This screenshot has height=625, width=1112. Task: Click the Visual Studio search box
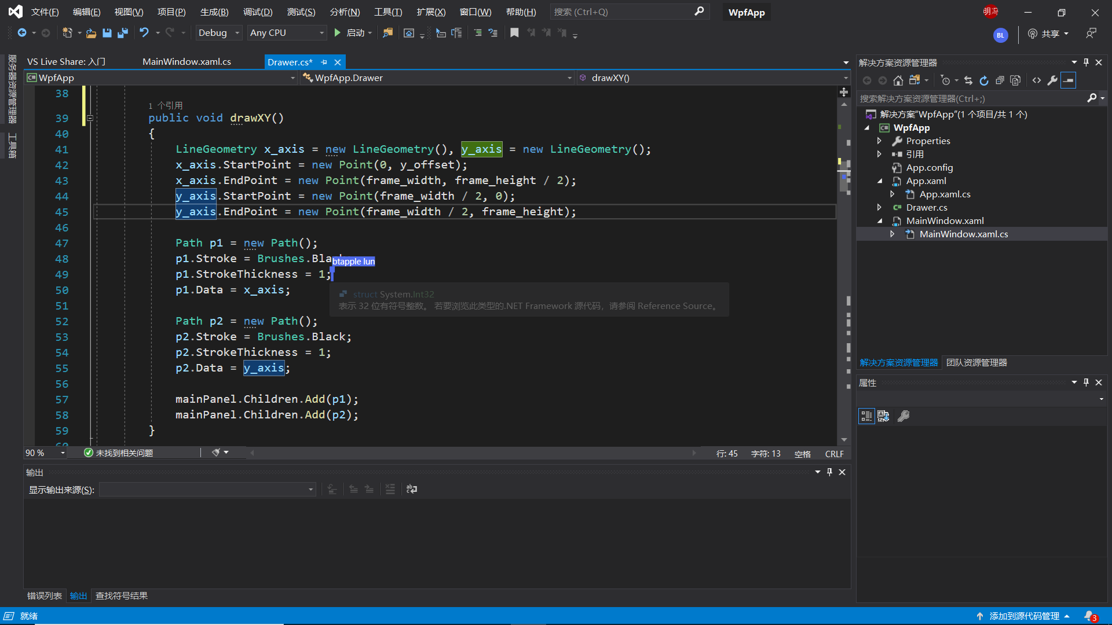(628, 12)
